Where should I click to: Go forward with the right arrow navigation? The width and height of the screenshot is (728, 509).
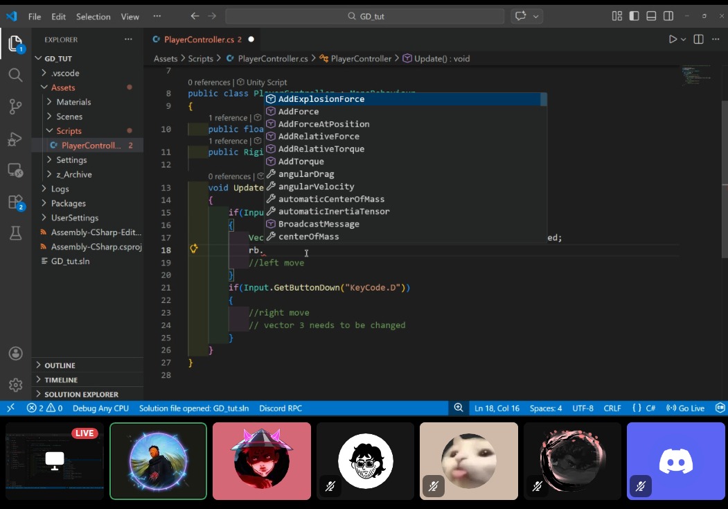coord(212,16)
